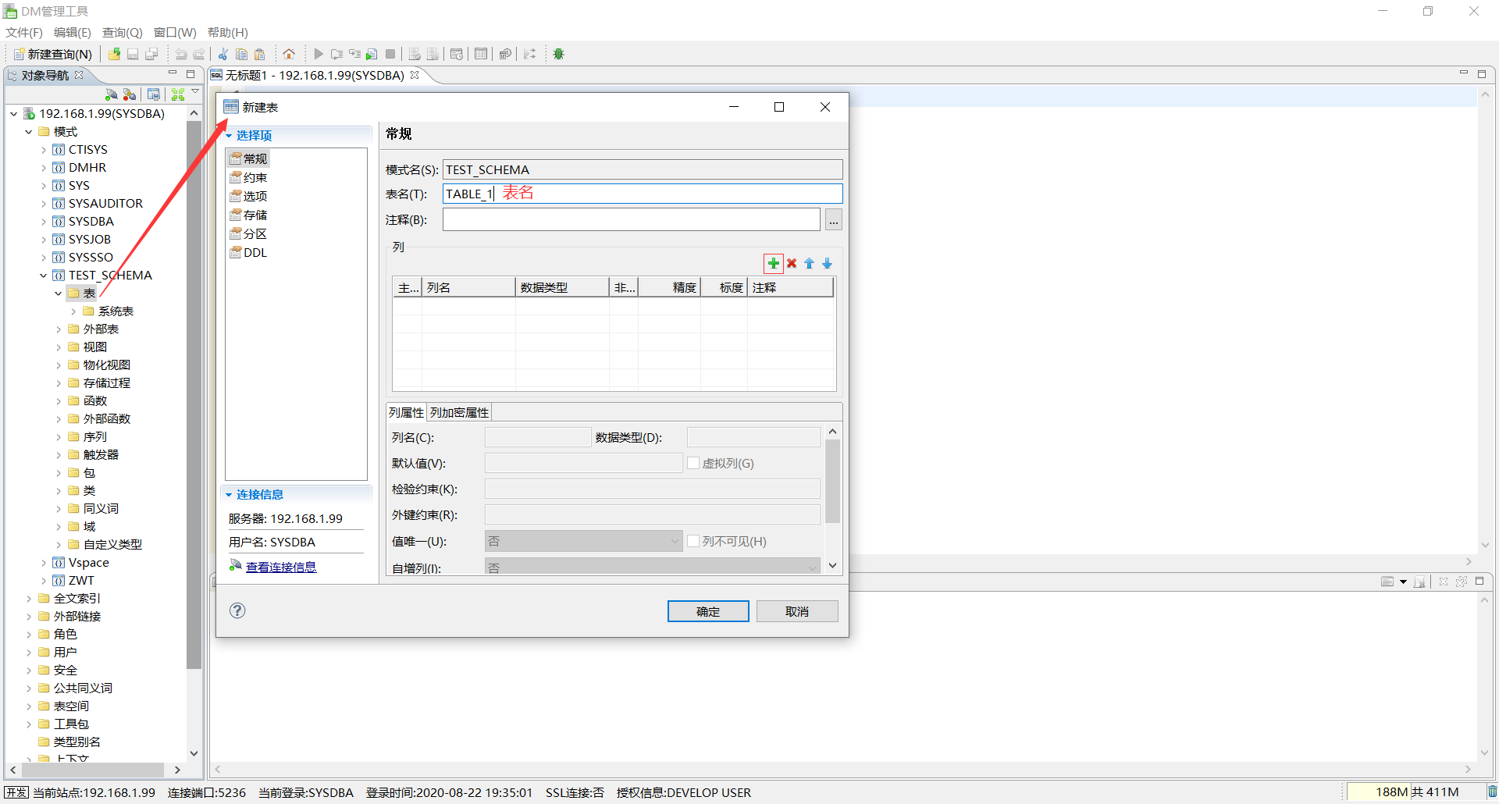The height and width of the screenshot is (804, 1499).
Task: Open the 编辑(E) menu
Action: (x=73, y=33)
